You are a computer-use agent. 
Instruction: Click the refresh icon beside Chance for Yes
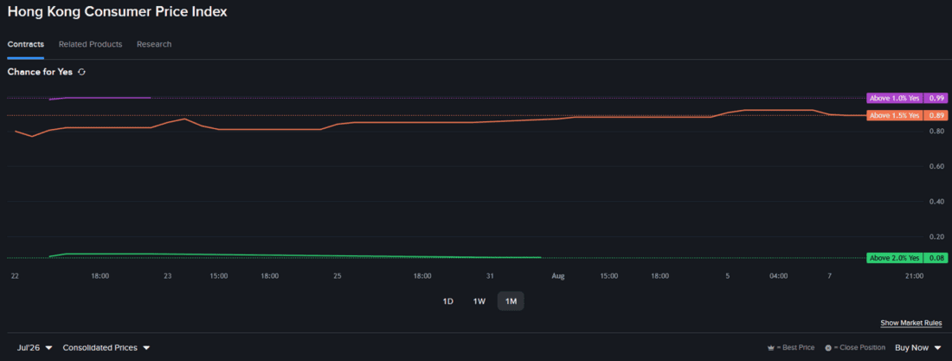click(x=81, y=72)
